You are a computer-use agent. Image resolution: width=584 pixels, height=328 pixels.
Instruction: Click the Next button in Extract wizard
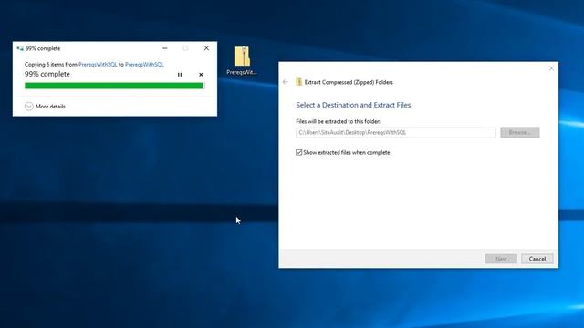(501, 259)
